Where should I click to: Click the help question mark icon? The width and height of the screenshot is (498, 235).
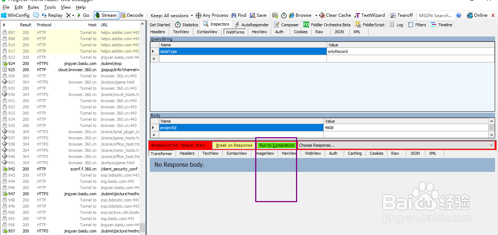(x=459, y=15)
